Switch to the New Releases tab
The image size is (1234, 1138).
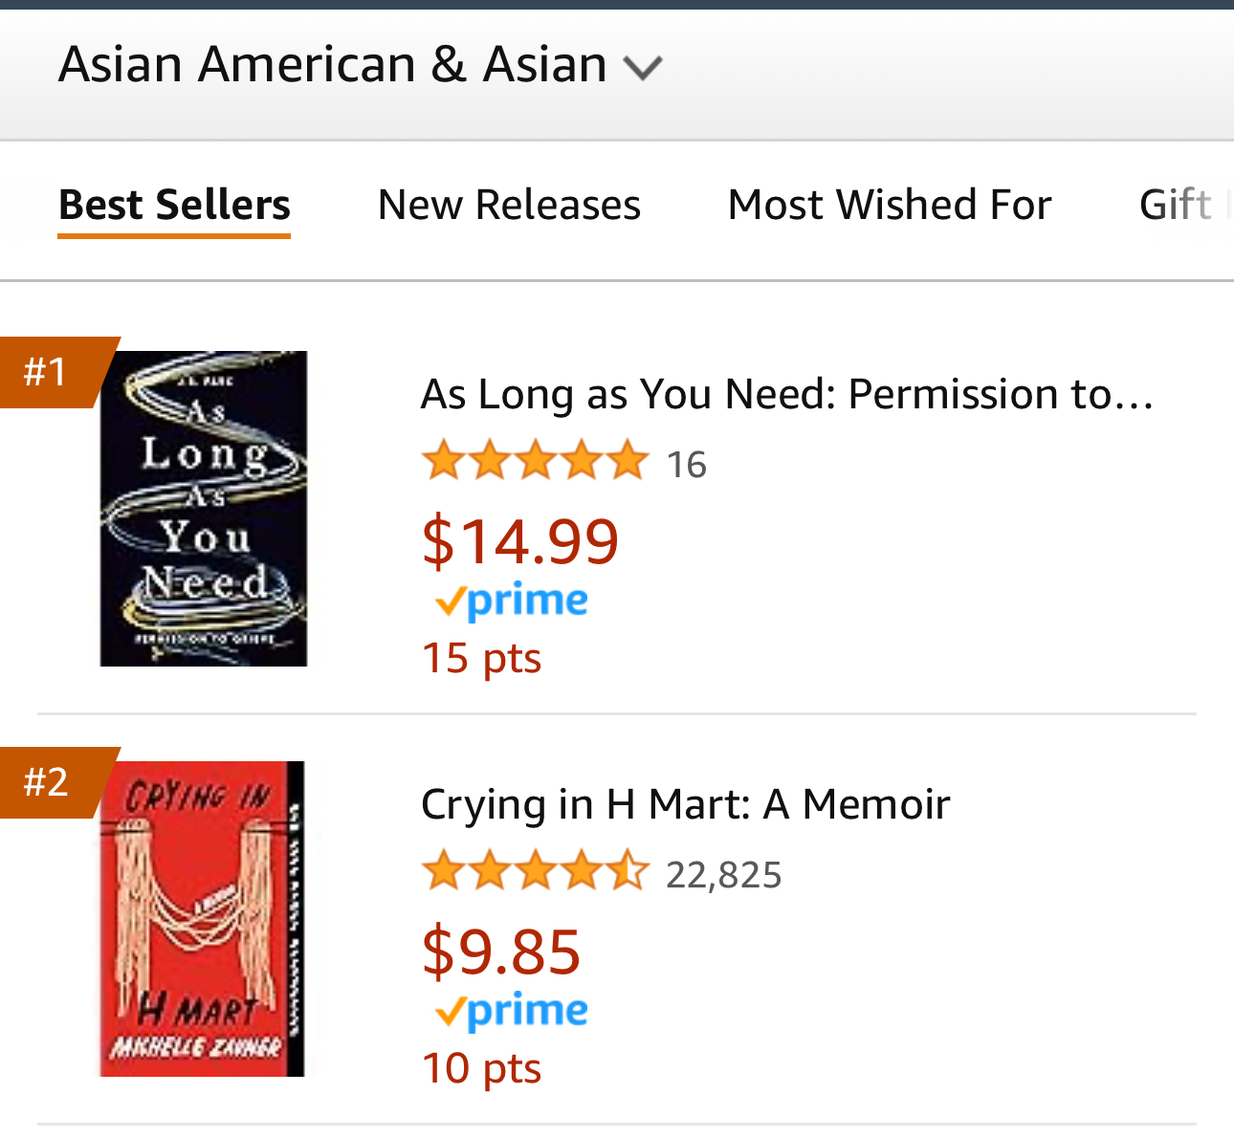pyautogui.click(x=509, y=205)
